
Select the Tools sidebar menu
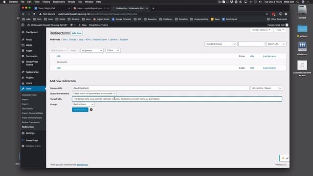[x=28, y=88]
